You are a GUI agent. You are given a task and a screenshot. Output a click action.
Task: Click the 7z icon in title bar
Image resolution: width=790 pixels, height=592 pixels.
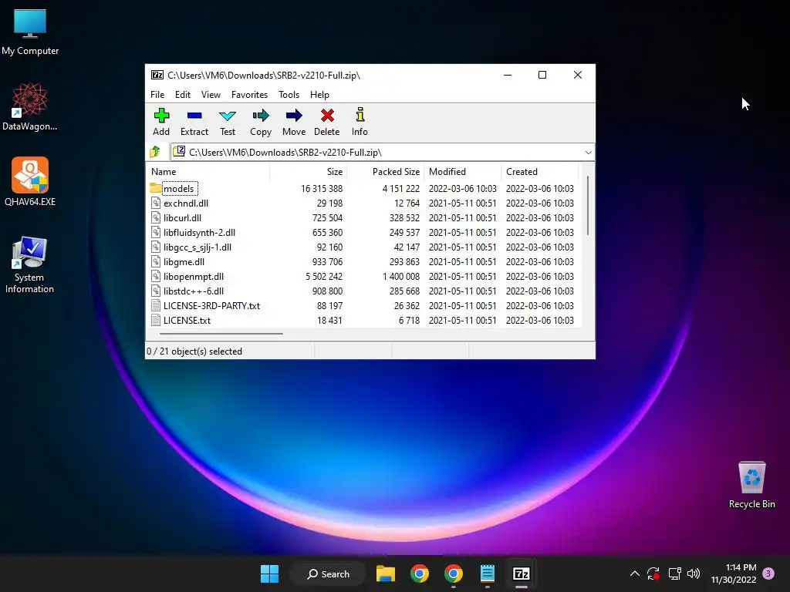coord(157,75)
